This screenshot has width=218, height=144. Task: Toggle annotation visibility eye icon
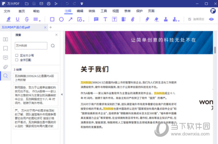[211, 19]
